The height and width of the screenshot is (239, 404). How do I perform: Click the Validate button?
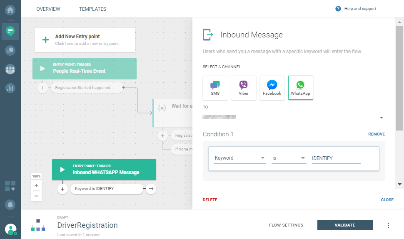(345, 225)
